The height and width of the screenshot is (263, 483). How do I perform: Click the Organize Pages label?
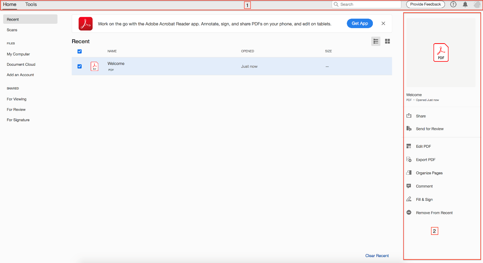pyautogui.click(x=429, y=173)
